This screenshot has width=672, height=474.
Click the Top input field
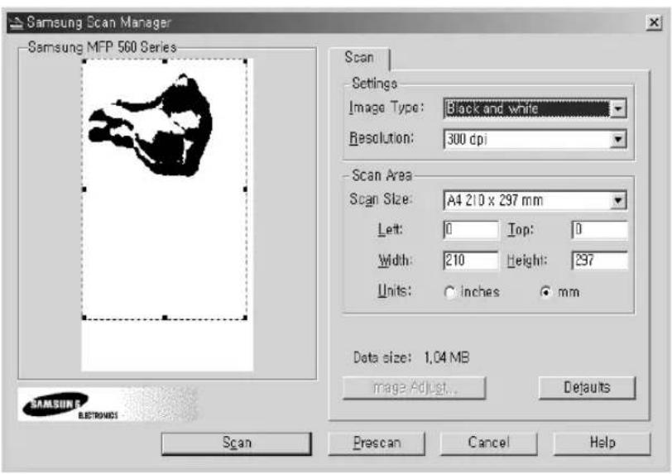599,230
